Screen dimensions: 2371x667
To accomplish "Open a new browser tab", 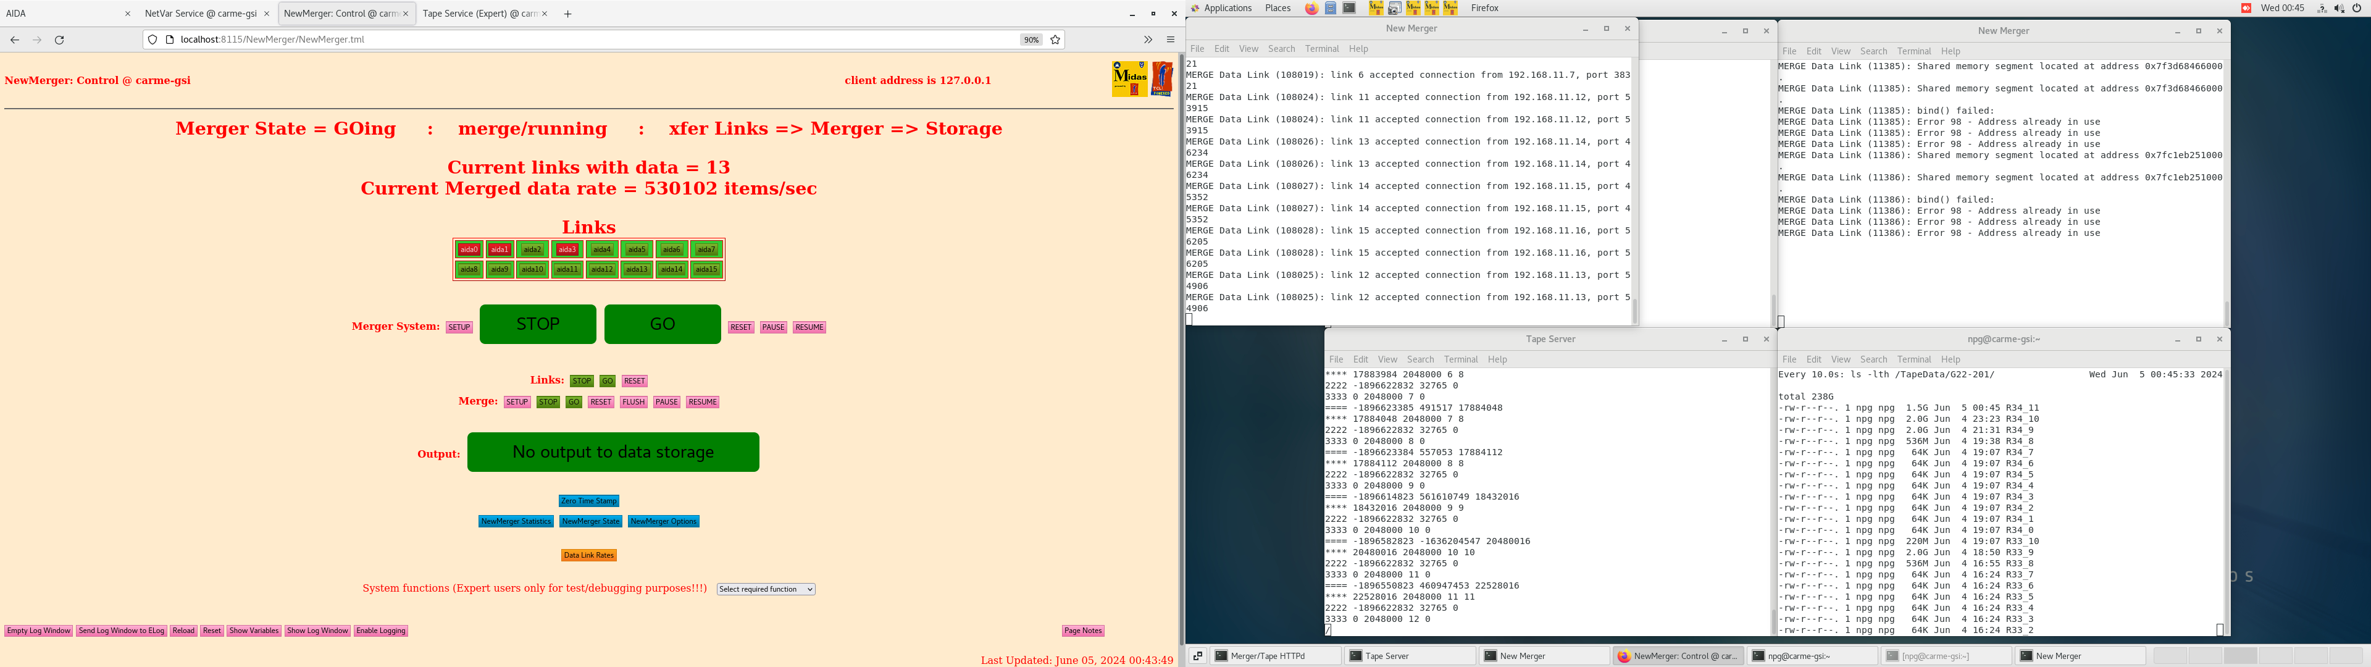I will pyautogui.click(x=568, y=14).
